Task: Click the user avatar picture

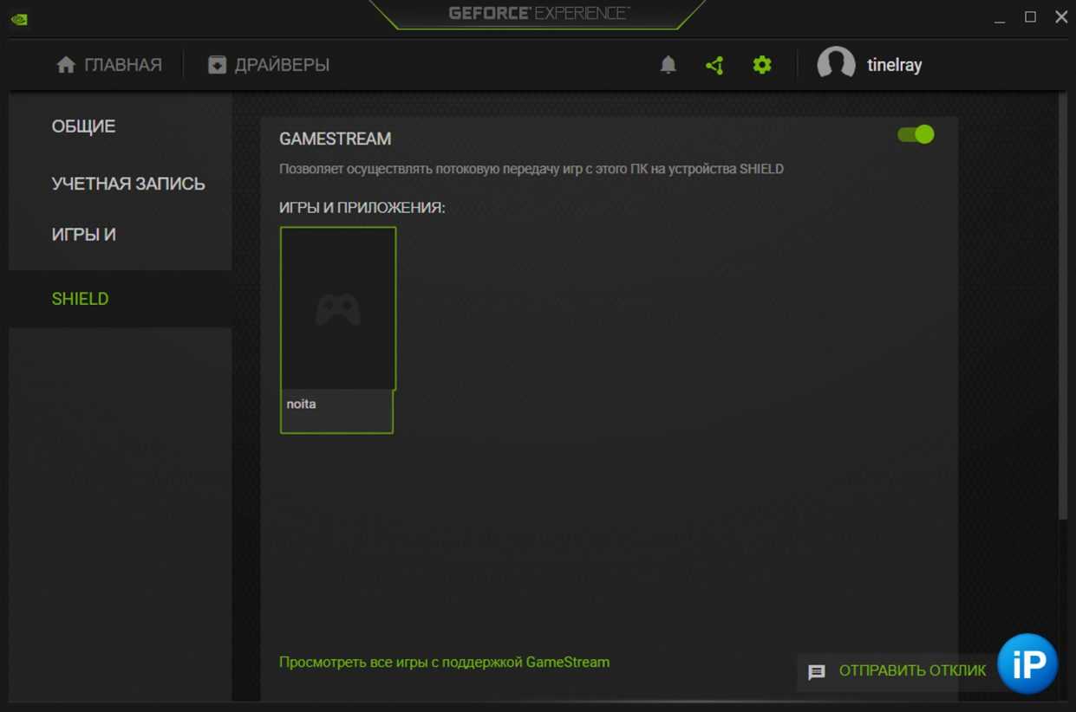Action: pos(836,65)
